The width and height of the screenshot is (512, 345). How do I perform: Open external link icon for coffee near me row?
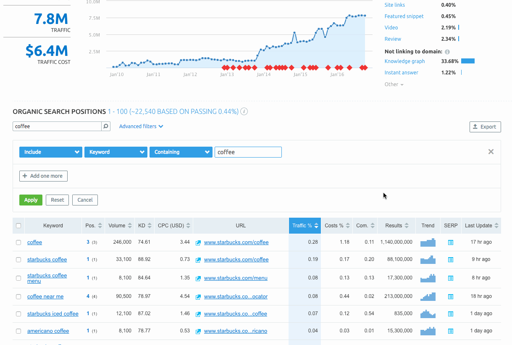click(x=199, y=297)
